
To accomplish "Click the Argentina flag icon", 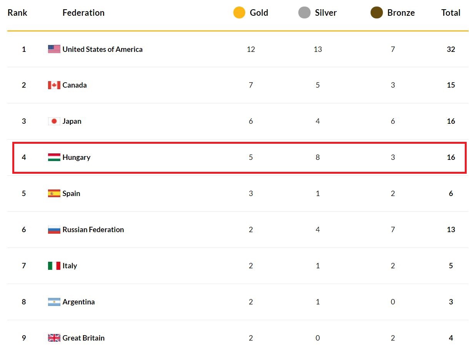I will [x=54, y=302].
